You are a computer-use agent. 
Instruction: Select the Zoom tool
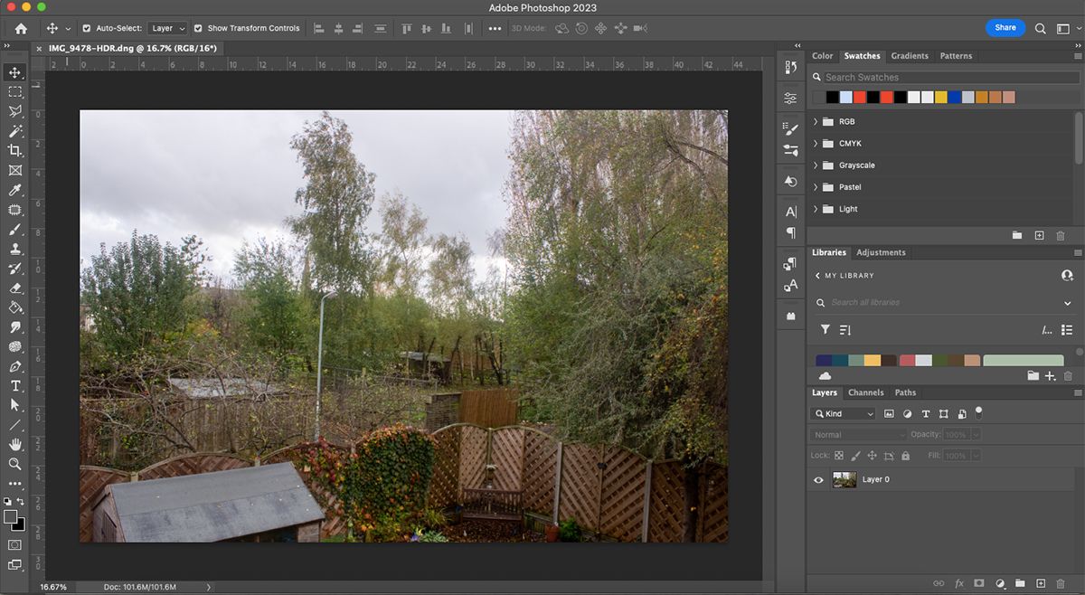click(14, 465)
